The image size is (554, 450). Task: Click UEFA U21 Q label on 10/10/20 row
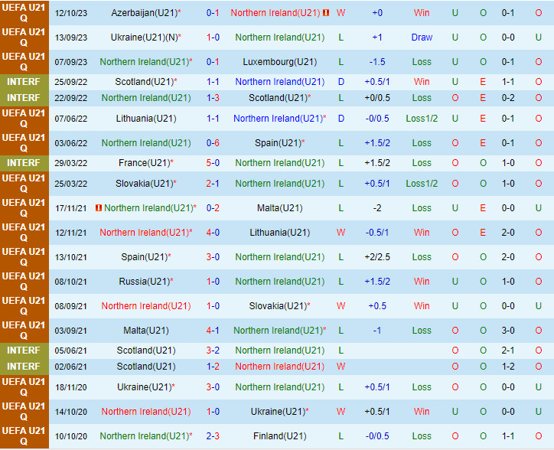(x=24, y=436)
